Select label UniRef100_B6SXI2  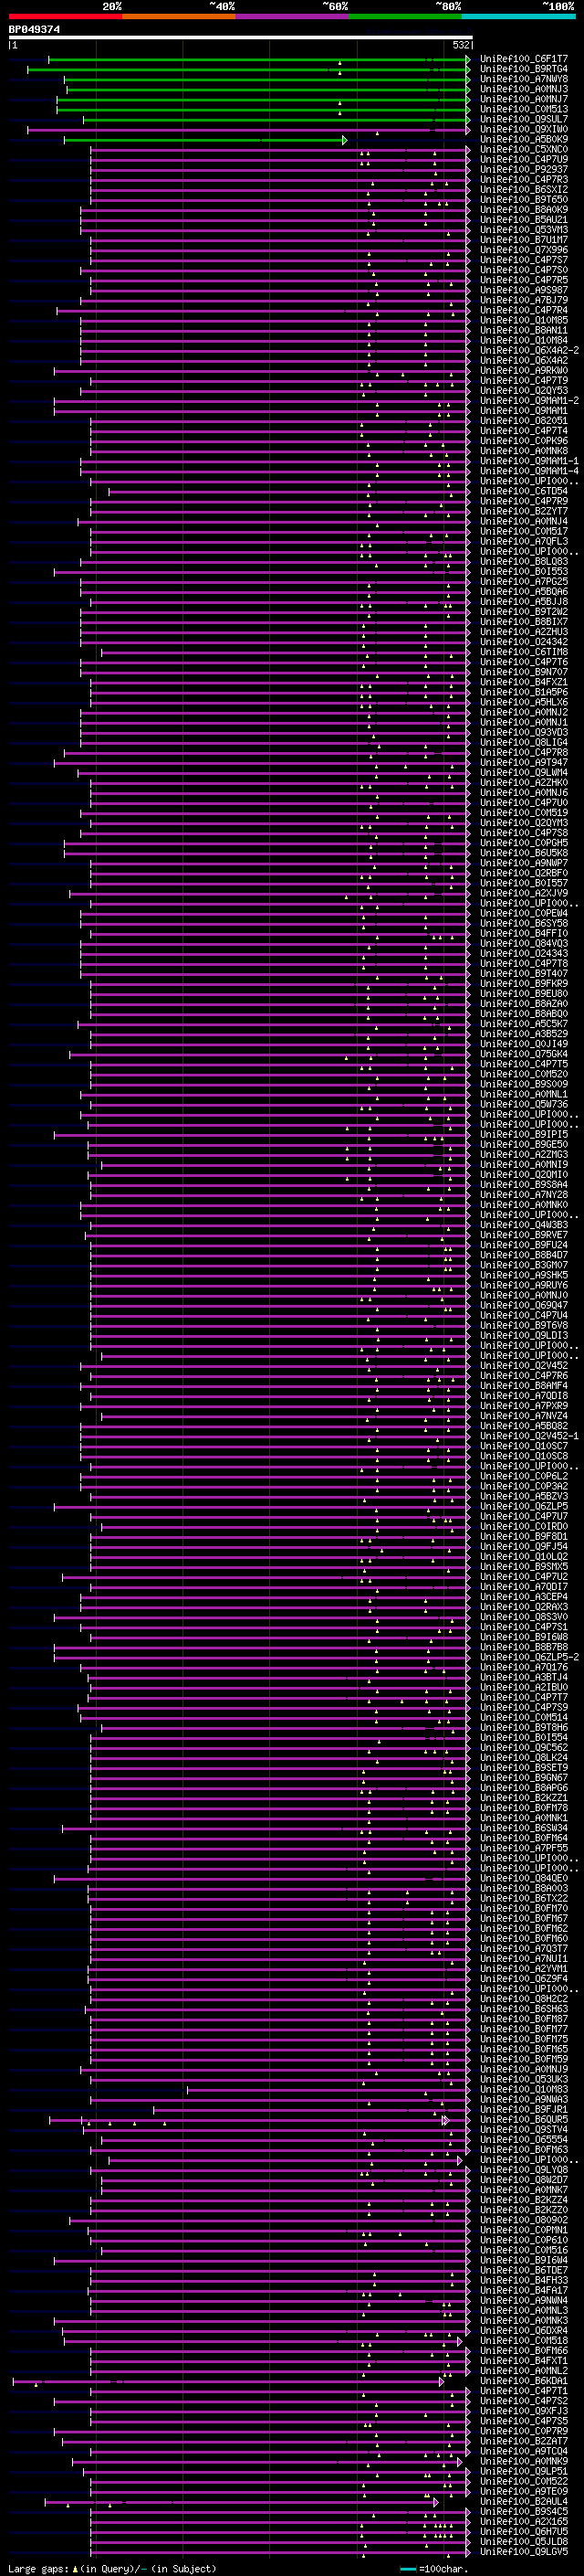[524, 189]
